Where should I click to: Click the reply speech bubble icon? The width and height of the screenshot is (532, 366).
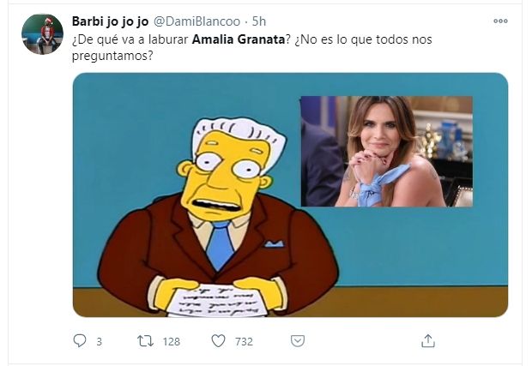[80, 341]
